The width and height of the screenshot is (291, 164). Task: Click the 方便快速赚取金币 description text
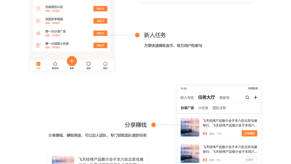[173, 46]
